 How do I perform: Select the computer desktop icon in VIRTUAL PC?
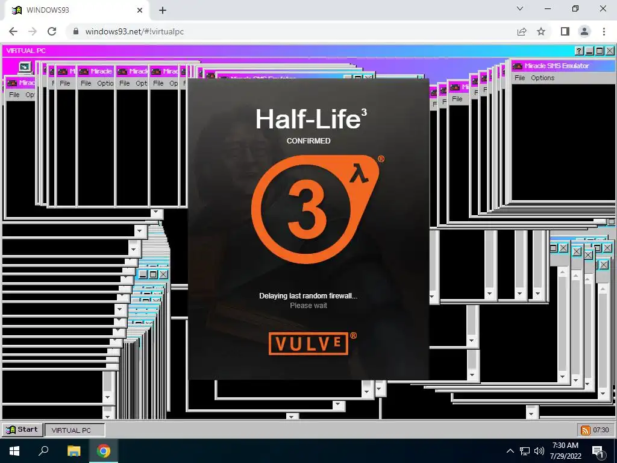25,68
